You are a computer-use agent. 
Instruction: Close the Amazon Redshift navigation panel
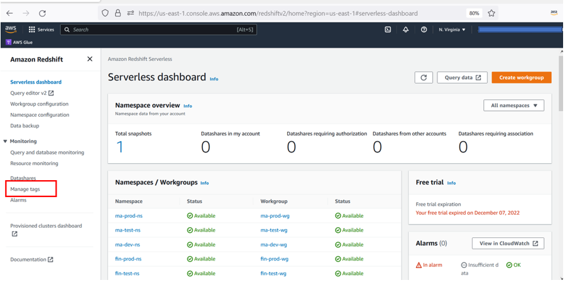pyautogui.click(x=90, y=59)
